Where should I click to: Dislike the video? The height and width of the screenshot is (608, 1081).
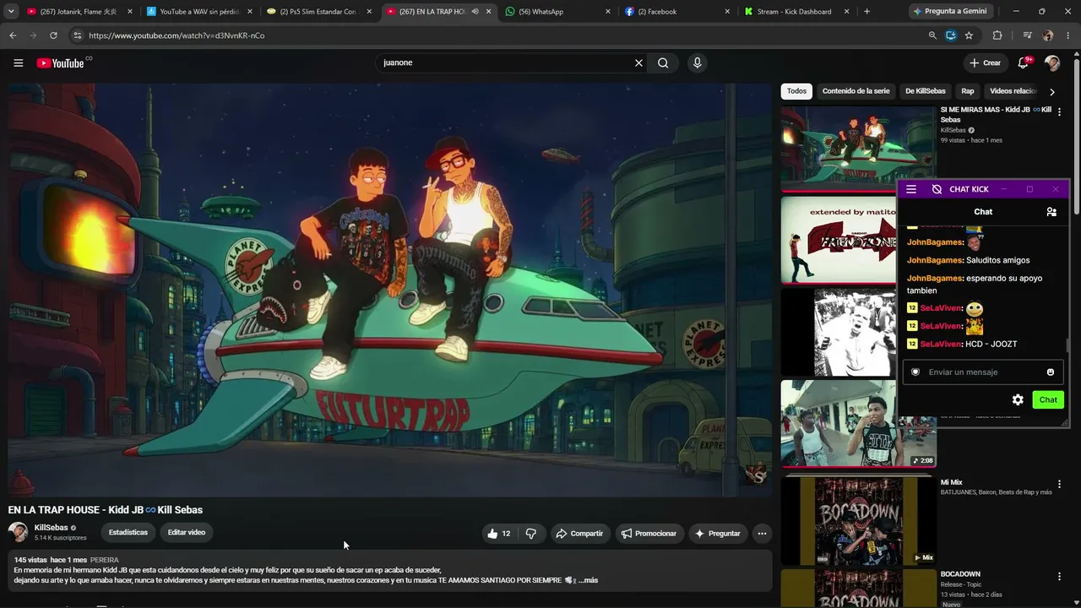531,534
